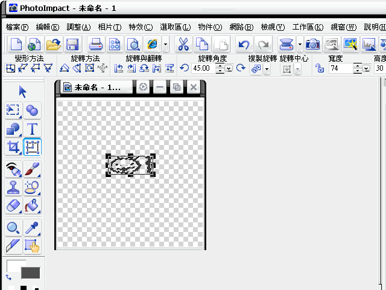Select the Image Map hand tool
This screenshot has height=290, width=386.
click(32, 246)
